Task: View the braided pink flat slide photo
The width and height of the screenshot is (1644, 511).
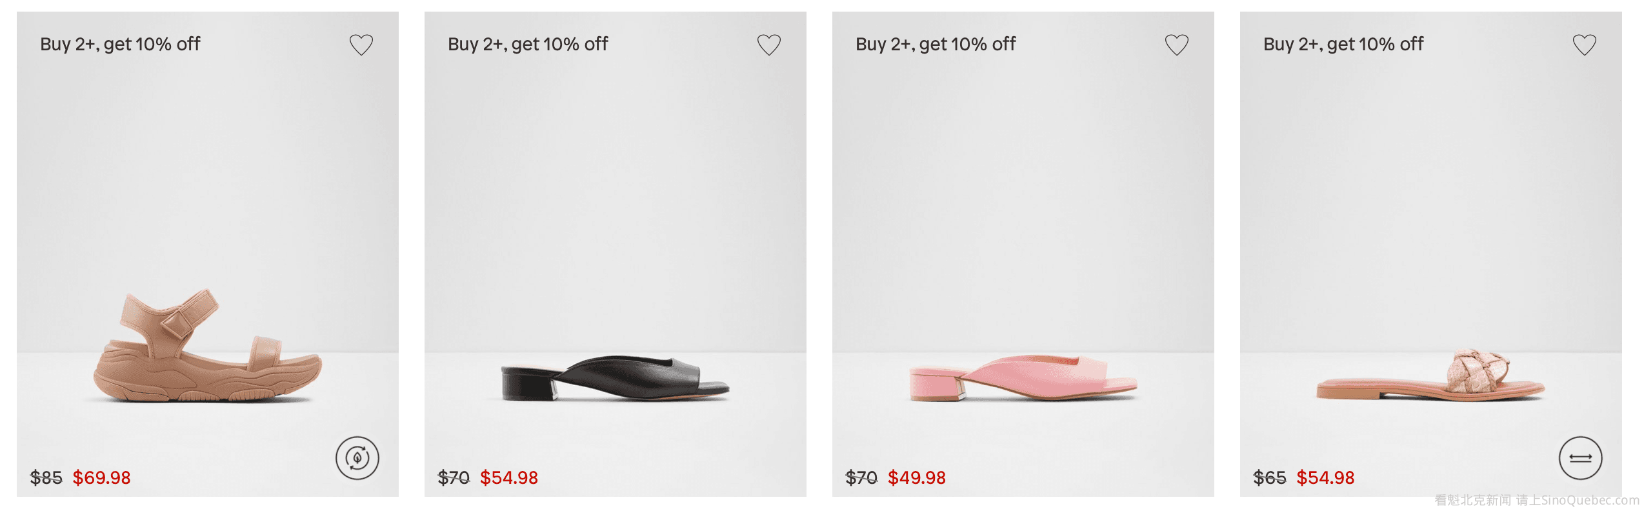Action: coord(1430,377)
